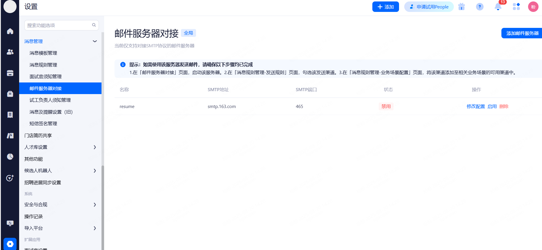This screenshot has width=542, height=250.
Task: Expand the 安全与合规 section
Action: (x=95, y=205)
